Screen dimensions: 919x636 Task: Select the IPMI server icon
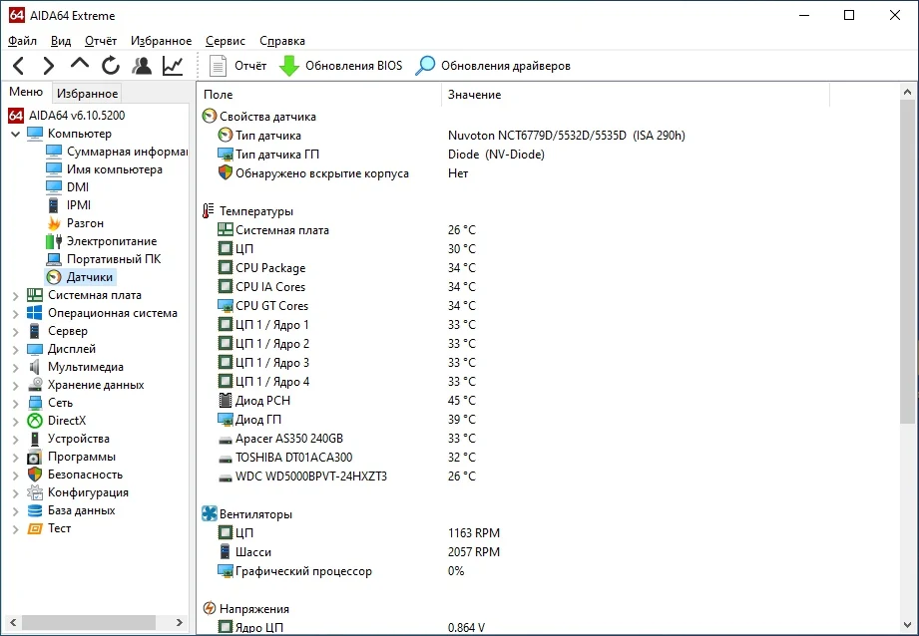[x=53, y=205]
